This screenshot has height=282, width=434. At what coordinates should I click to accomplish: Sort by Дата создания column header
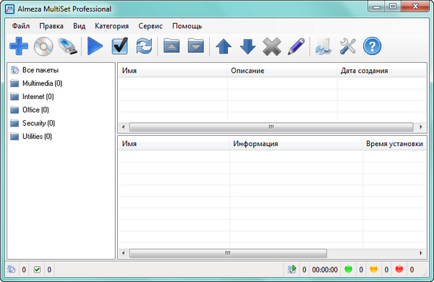pyautogui.click(x=381, y=71)
